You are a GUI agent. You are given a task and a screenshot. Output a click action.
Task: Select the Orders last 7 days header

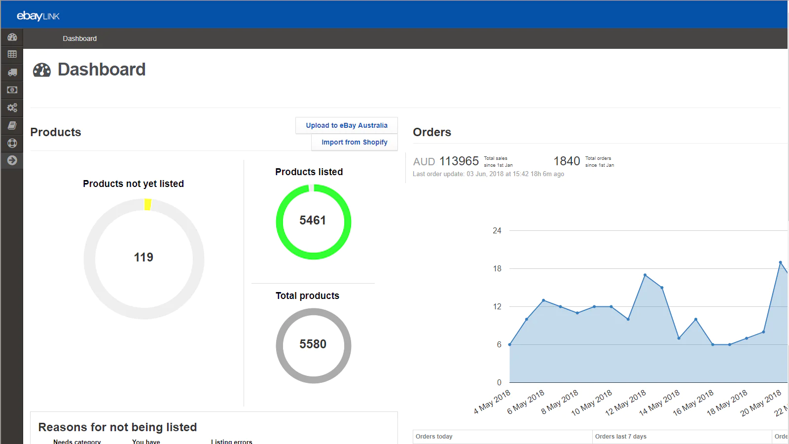620,437
